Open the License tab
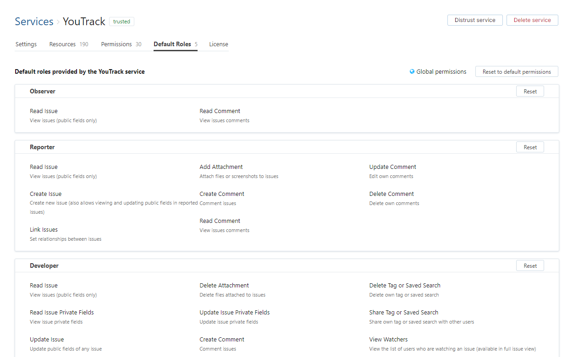This screenshot has width=573, height=357. pyautogui.click(x=219, y=44)
